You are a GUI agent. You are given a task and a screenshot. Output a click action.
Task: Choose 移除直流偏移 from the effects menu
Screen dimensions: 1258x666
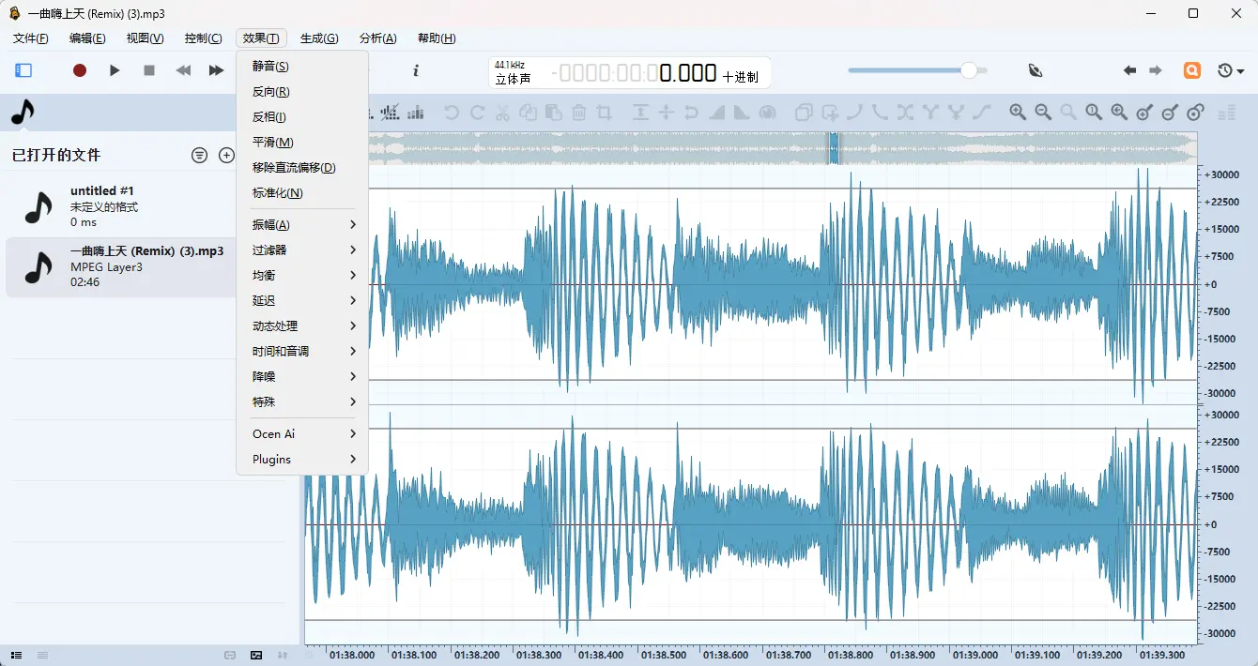(x=302, y=168)
